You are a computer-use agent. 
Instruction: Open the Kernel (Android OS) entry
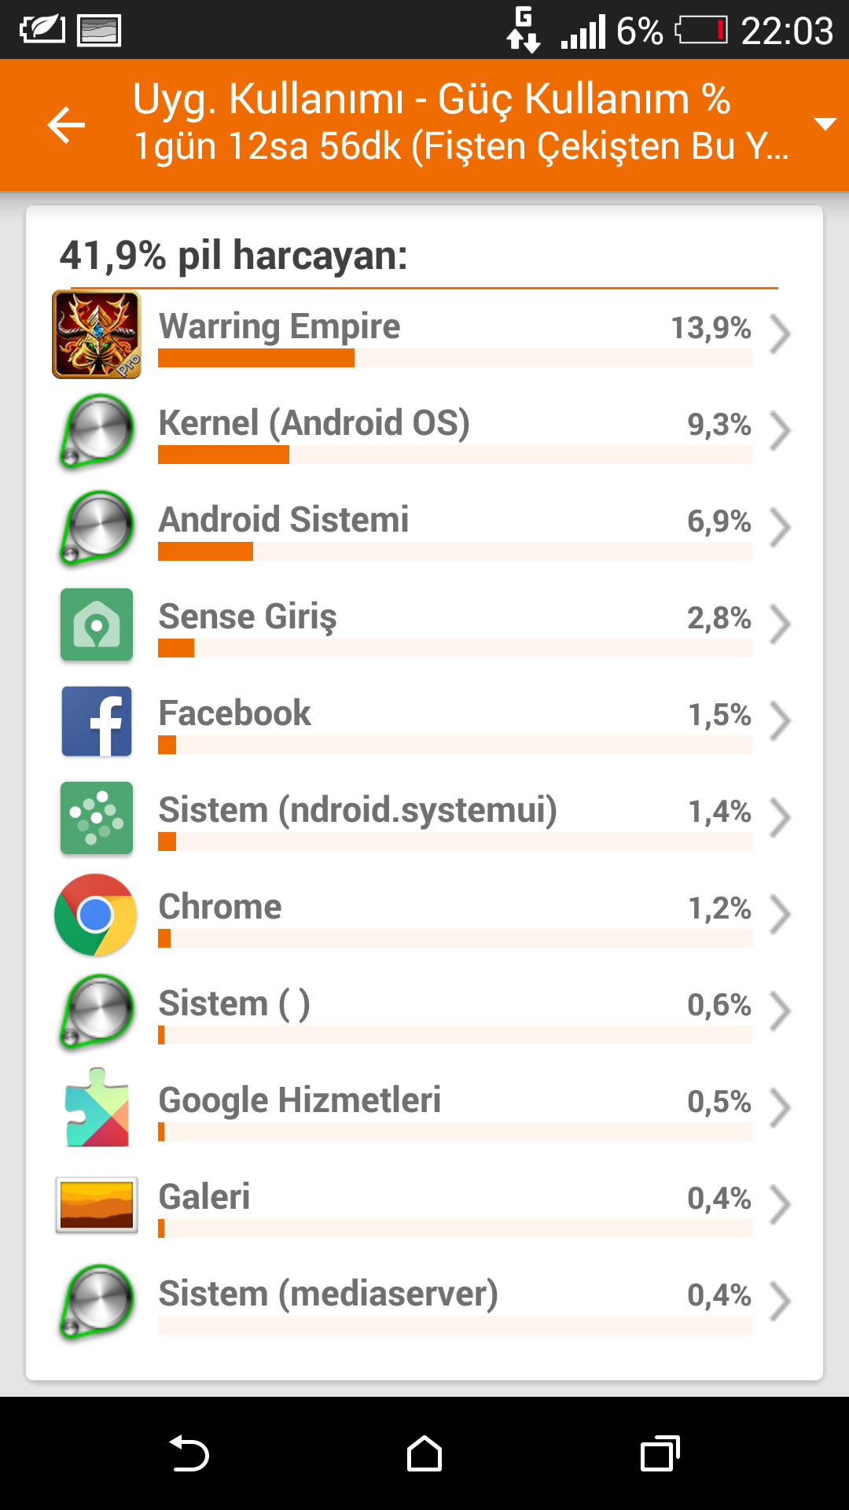[424, 431]
